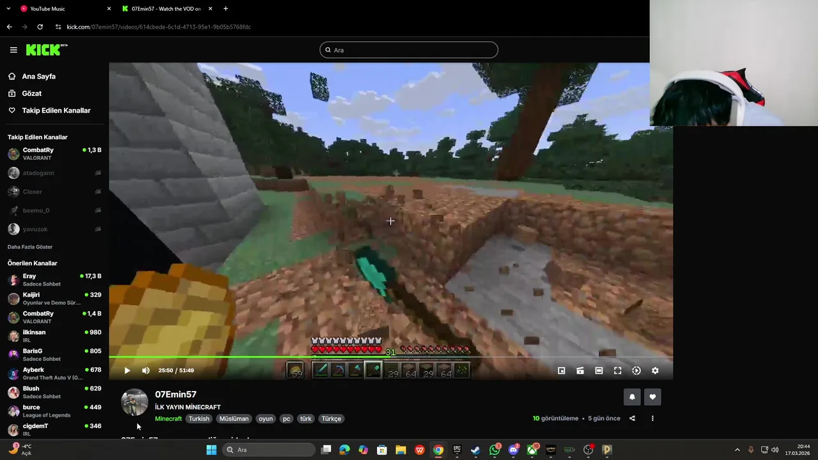Mute the video player volume

click(x=146, y=371)
